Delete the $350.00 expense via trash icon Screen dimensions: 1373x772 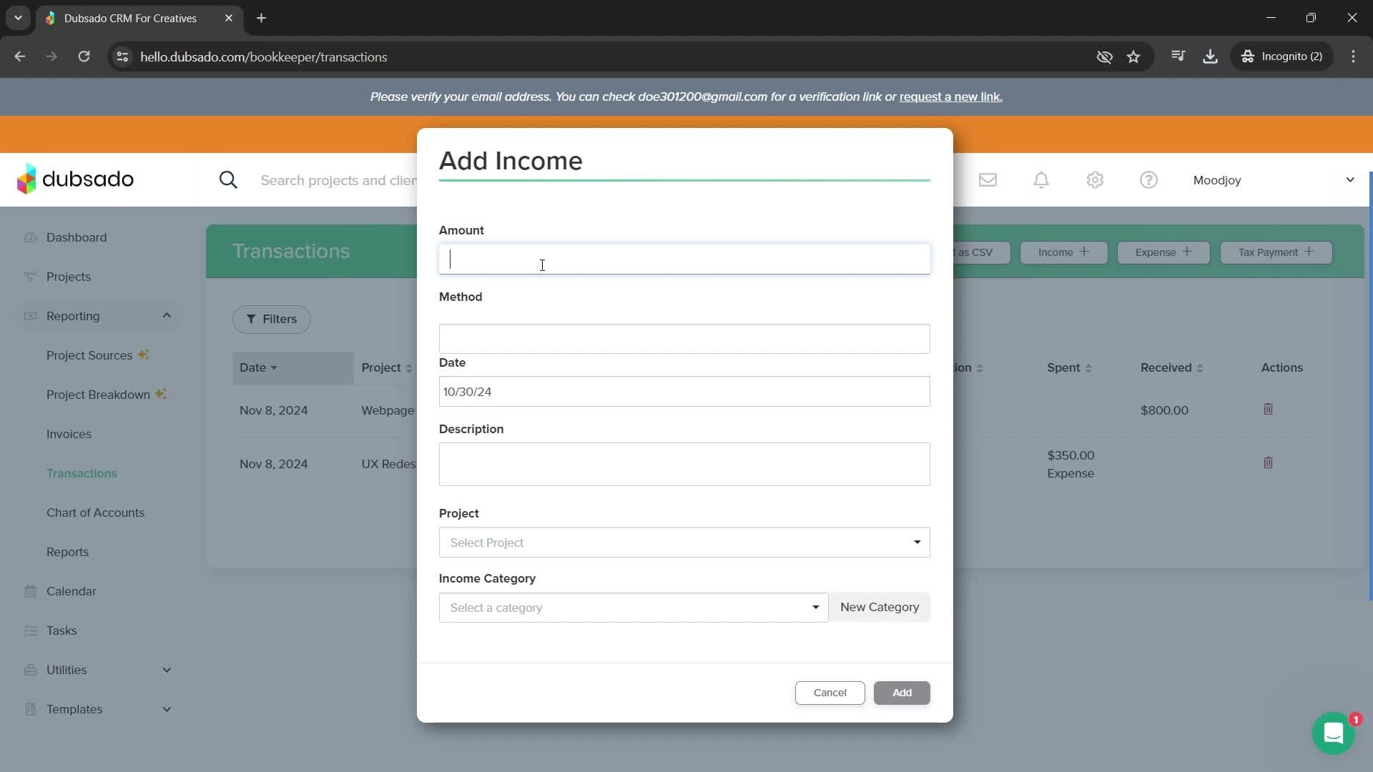(x=1268, y=462)
